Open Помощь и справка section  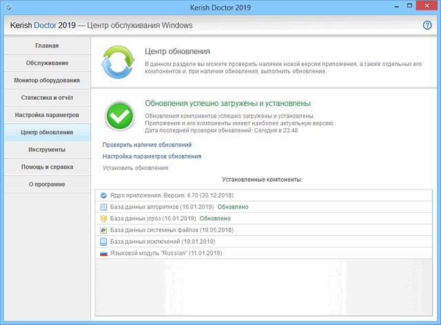46,167
